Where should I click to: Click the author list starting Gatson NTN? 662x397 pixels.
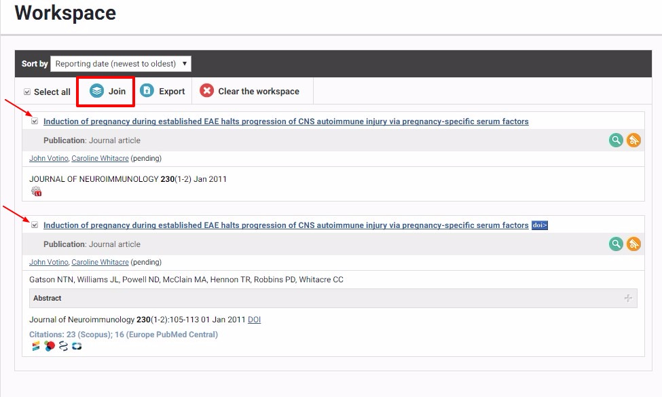point(186,280)
